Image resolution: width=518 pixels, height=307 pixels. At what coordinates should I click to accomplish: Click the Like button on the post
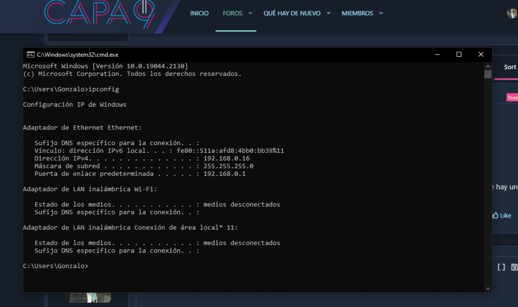point(502,215)
